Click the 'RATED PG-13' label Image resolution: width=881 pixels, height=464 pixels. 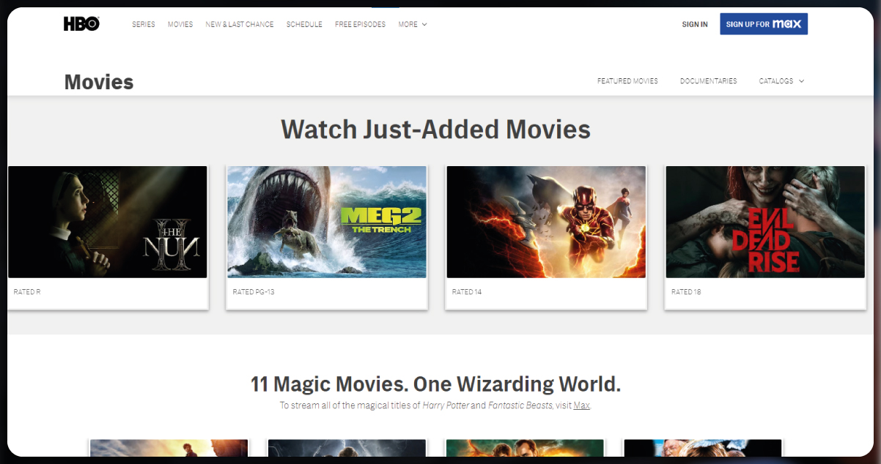tap(254, 292)
